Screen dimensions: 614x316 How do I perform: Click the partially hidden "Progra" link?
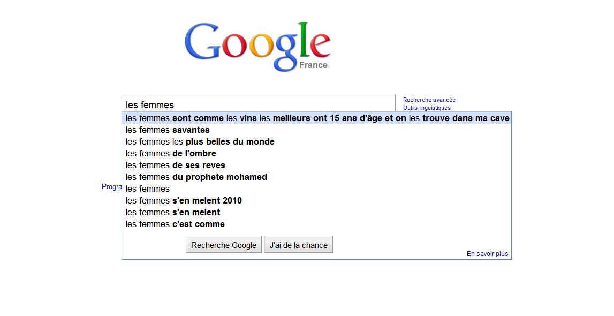tap(112, 187)
